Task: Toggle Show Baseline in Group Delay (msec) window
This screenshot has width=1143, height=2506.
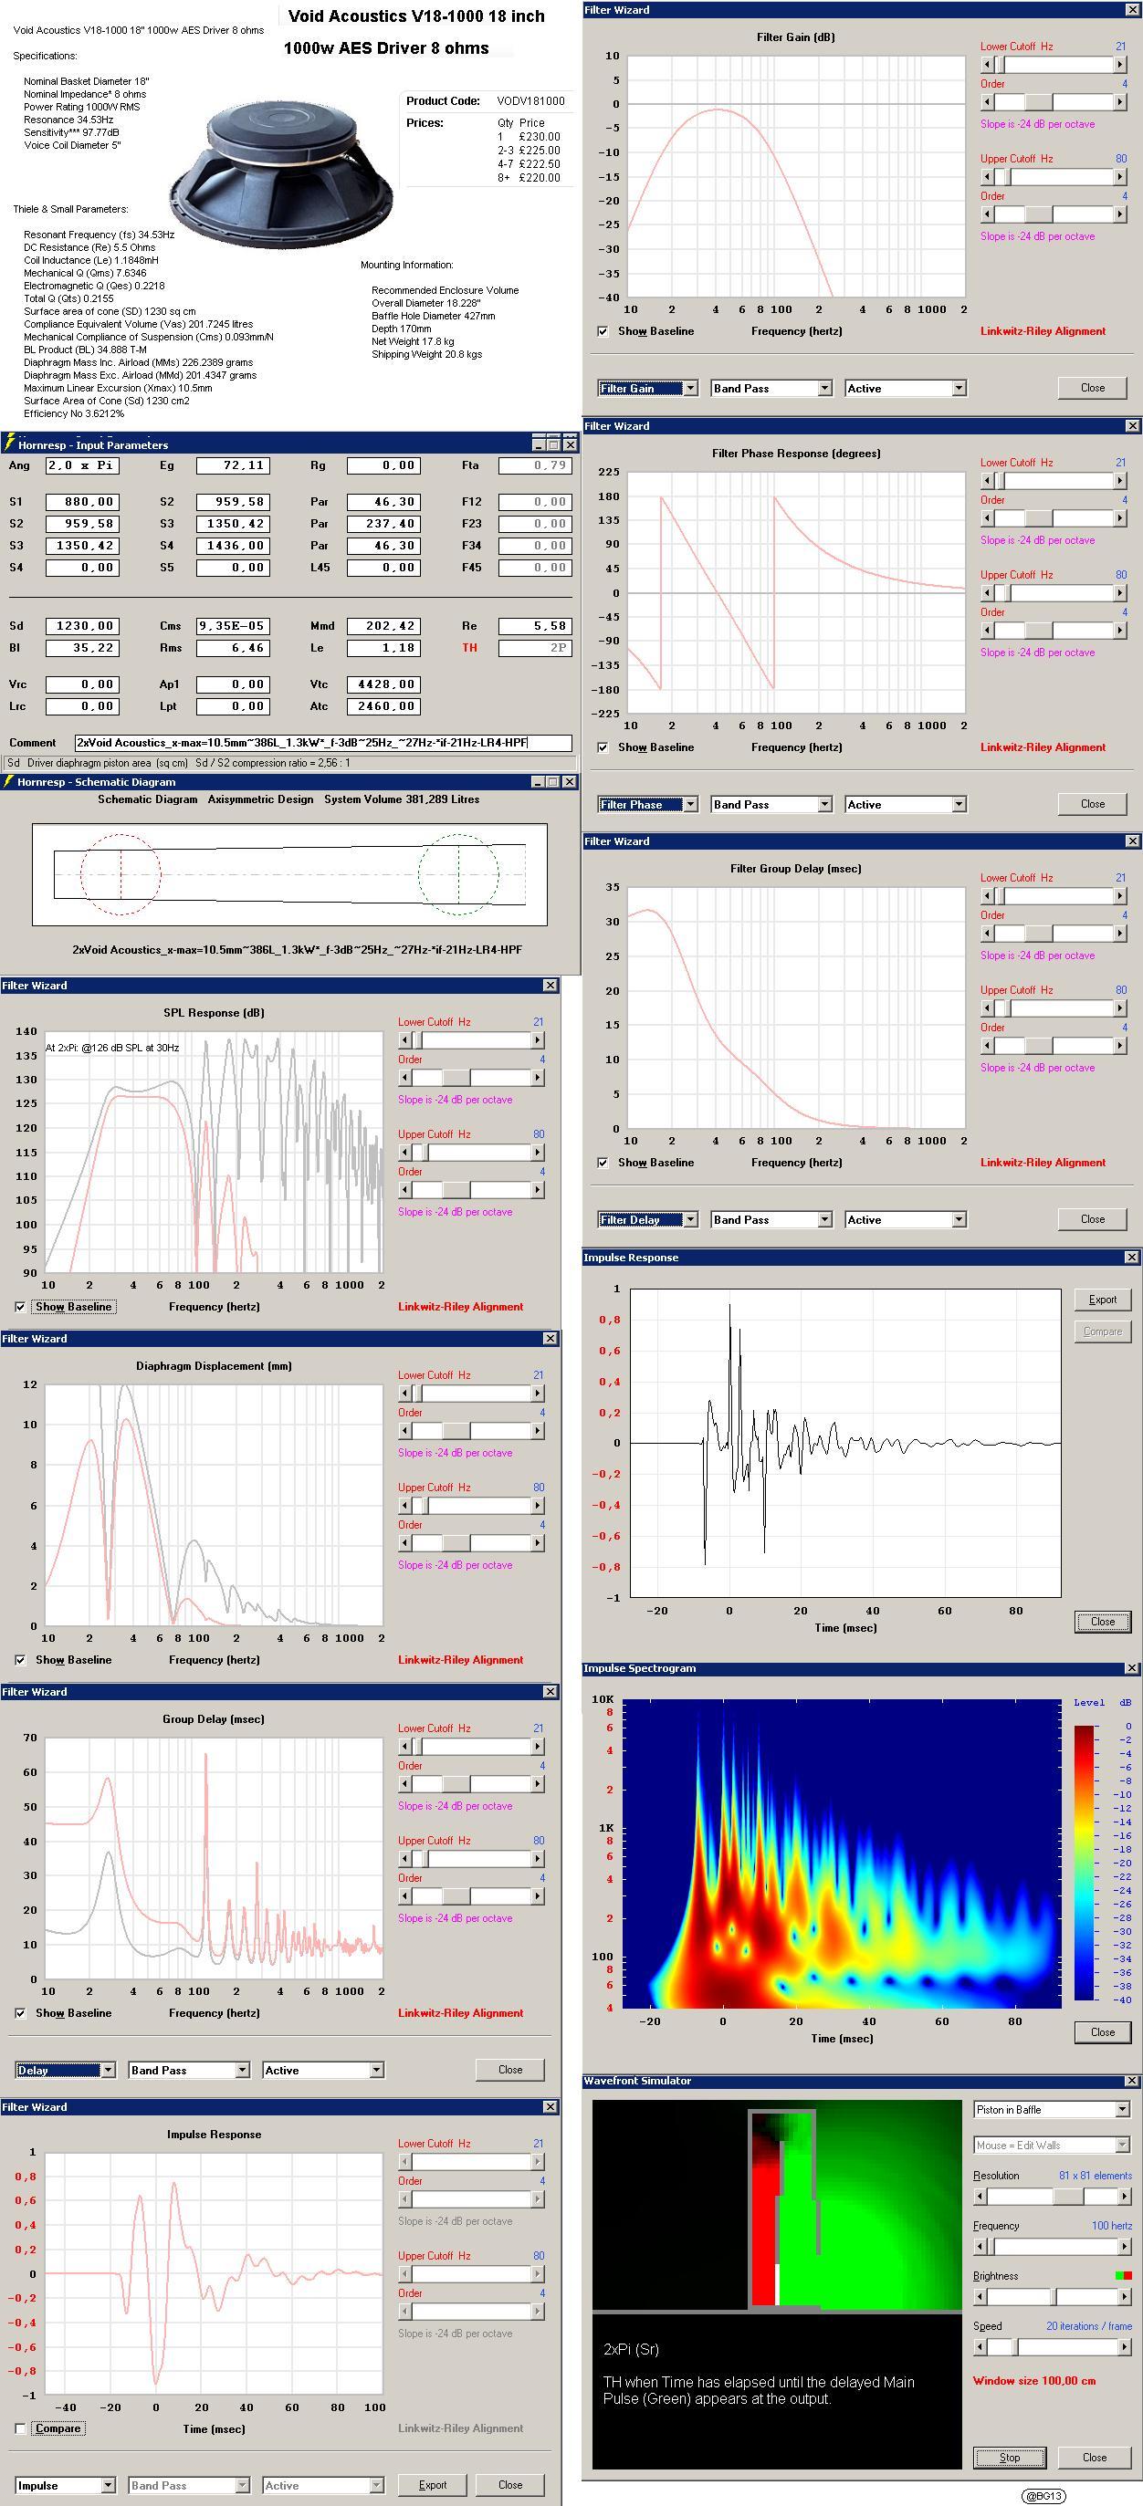Action: pyautogui.click(x=20, y=2014)
